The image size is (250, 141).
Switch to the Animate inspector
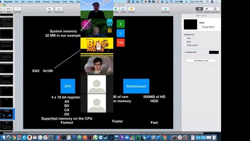tap(207, 9)
